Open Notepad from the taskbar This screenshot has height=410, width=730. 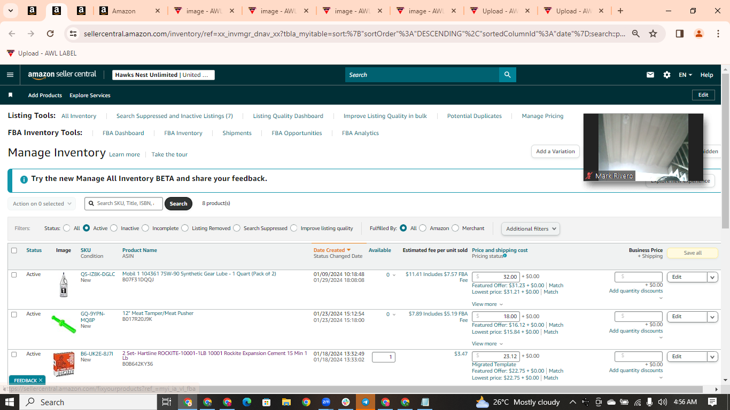tap(425, 402)
